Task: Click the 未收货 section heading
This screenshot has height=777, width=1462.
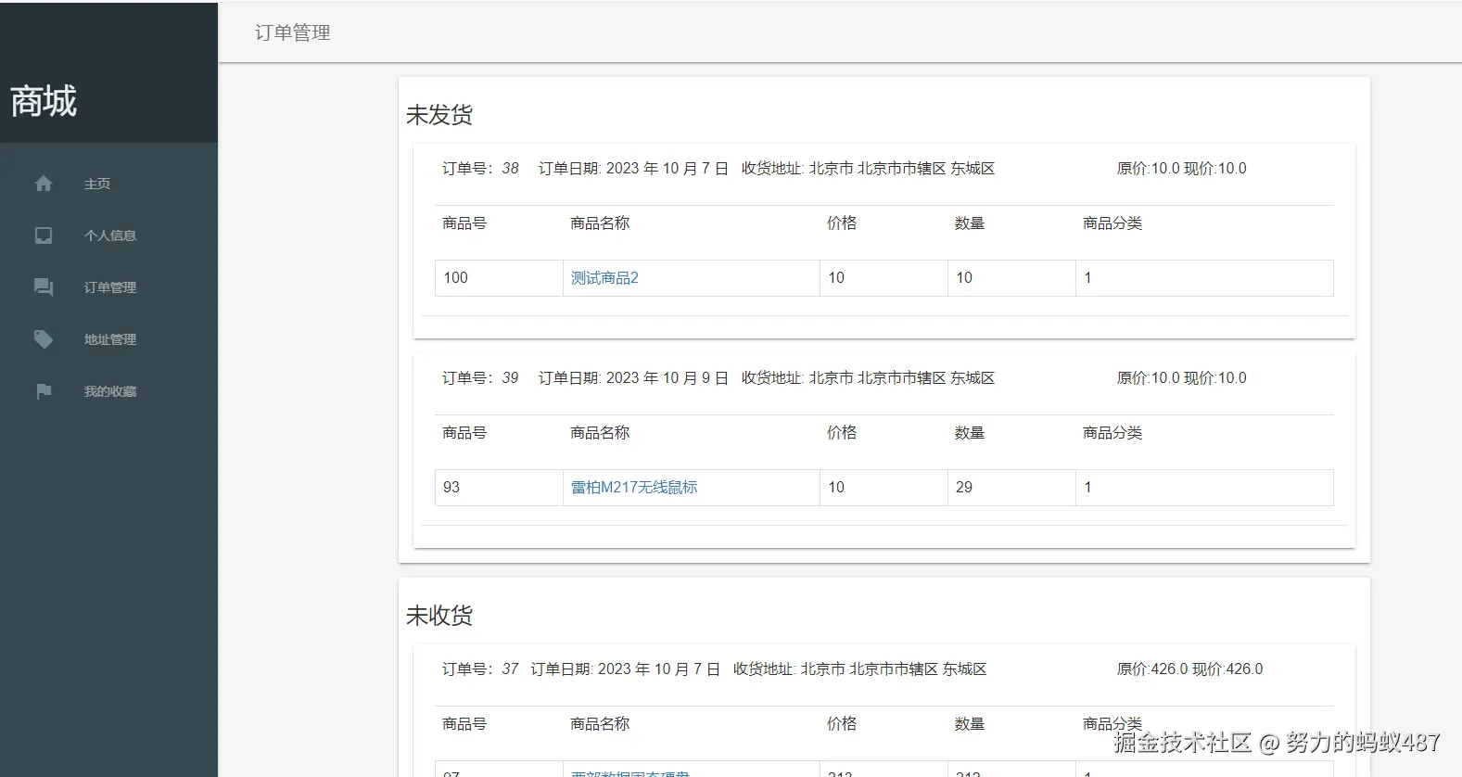Action: [x=439, y=616]
